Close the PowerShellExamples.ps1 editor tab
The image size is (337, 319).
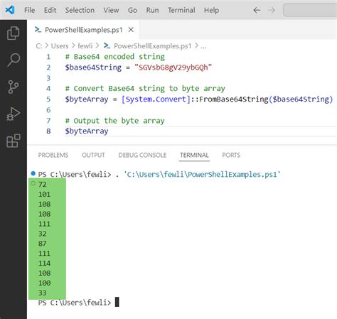131,30
